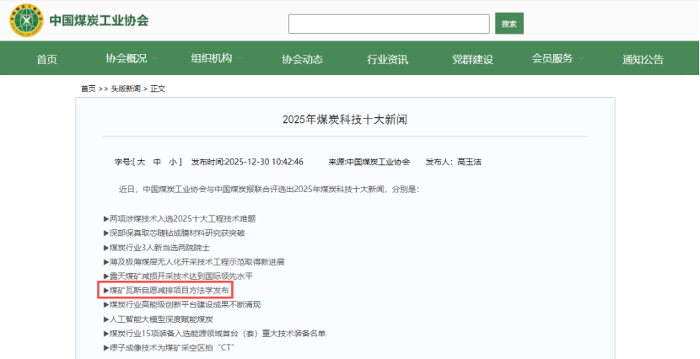The height and width of the screenshot is (359, 700).
Task: Open the 通知公告 navigation item
Action: tap(643, 59)
